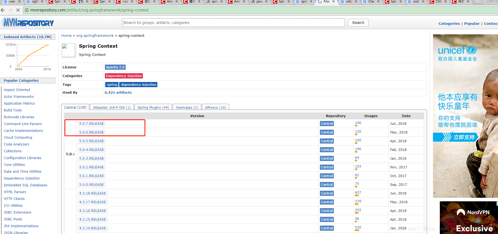Image resolution: width=498 pixels, height=234 pixels.
Task: Open Aspect Oriented category
Action: [17, 90]
